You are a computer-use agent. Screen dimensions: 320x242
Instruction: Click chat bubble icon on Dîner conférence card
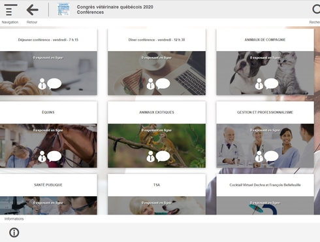coord(163,84)
